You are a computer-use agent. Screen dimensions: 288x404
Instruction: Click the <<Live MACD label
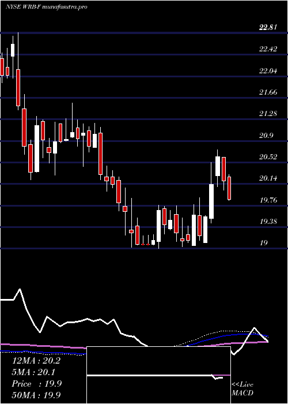point(242,388)
